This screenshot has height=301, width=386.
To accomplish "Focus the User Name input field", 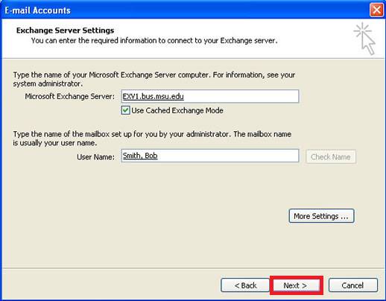I will coord(210,156).
